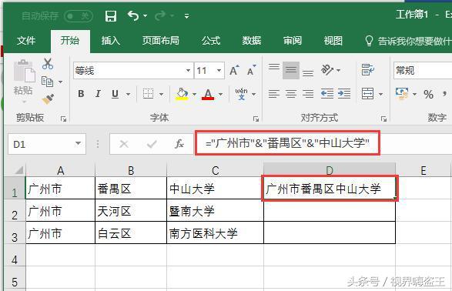The image size is (452, 291).
Task: Click the Merge and Center icon
Action: pos(367,94)
